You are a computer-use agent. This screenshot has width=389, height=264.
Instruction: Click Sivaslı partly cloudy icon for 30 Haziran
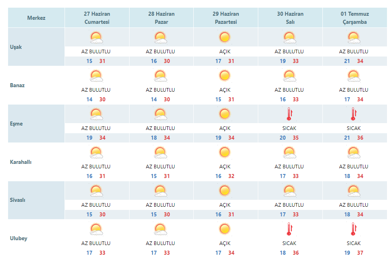(x=289, y=191)
